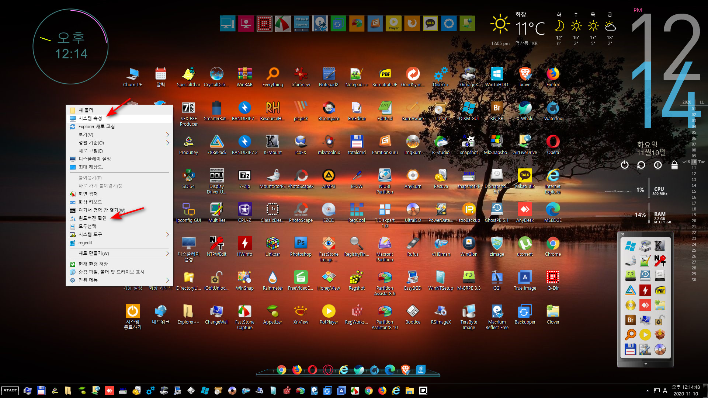Screen dimensions: 708x398
Task: Click the lock icon on clock widget
Action: [674, 165]
